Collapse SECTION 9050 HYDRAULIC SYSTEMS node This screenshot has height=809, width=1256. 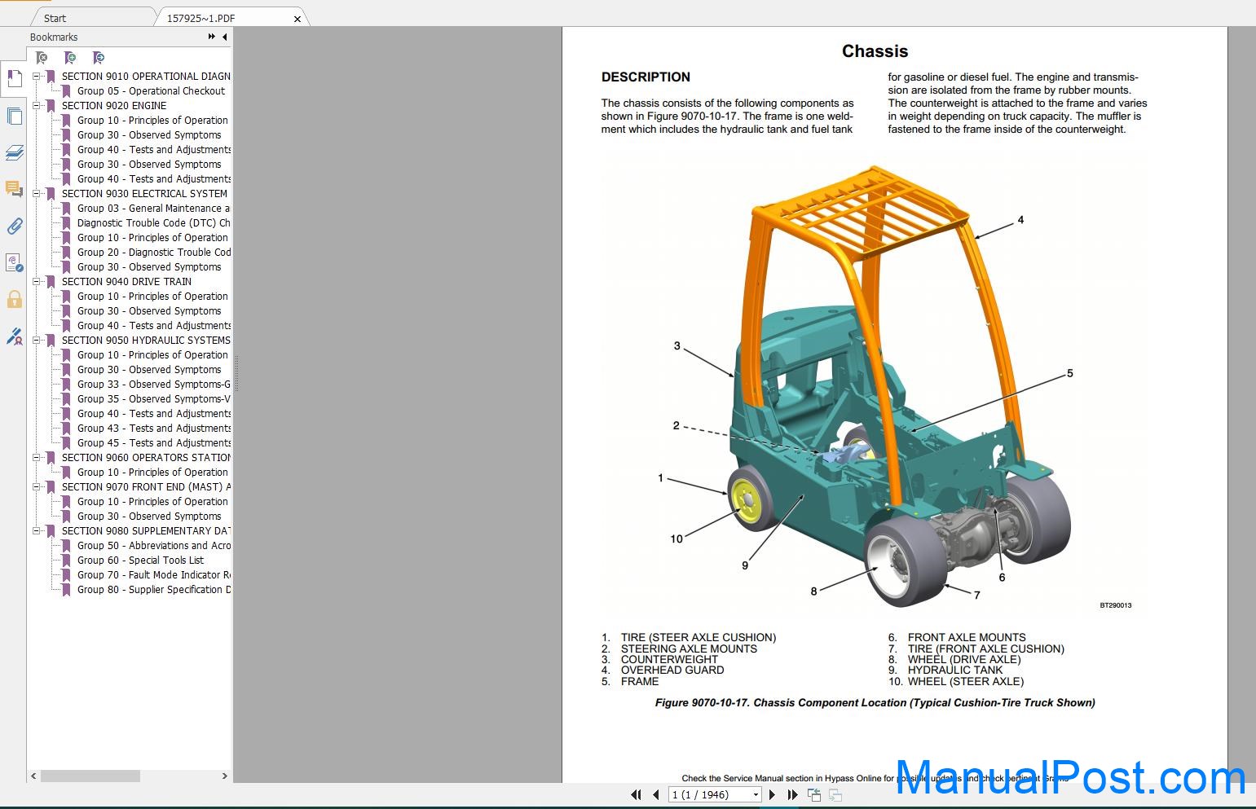[x=36, y=340]
